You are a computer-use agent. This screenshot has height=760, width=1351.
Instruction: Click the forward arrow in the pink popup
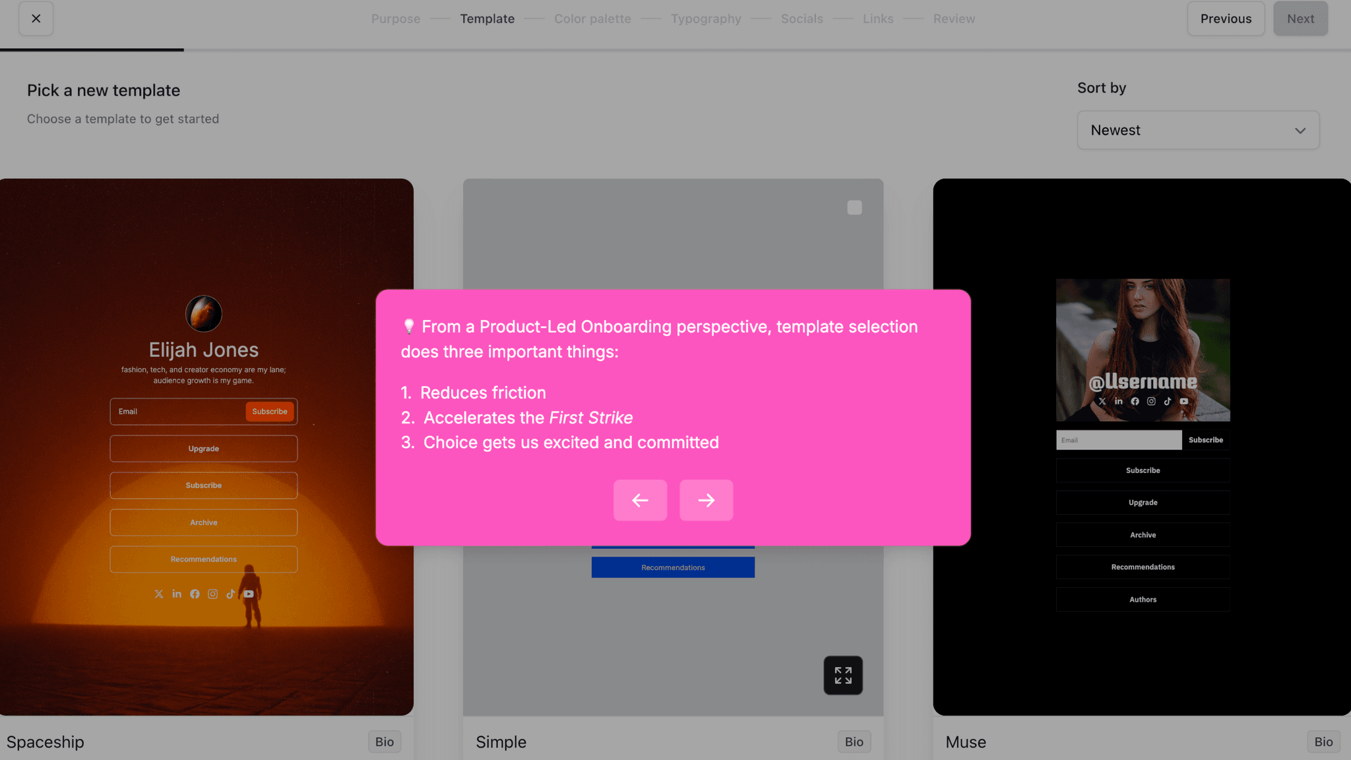(x=706, y=500)
